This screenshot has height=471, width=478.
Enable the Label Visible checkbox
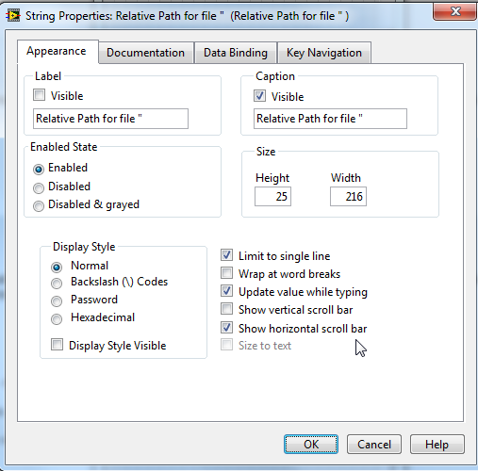[x=39, y=95]
